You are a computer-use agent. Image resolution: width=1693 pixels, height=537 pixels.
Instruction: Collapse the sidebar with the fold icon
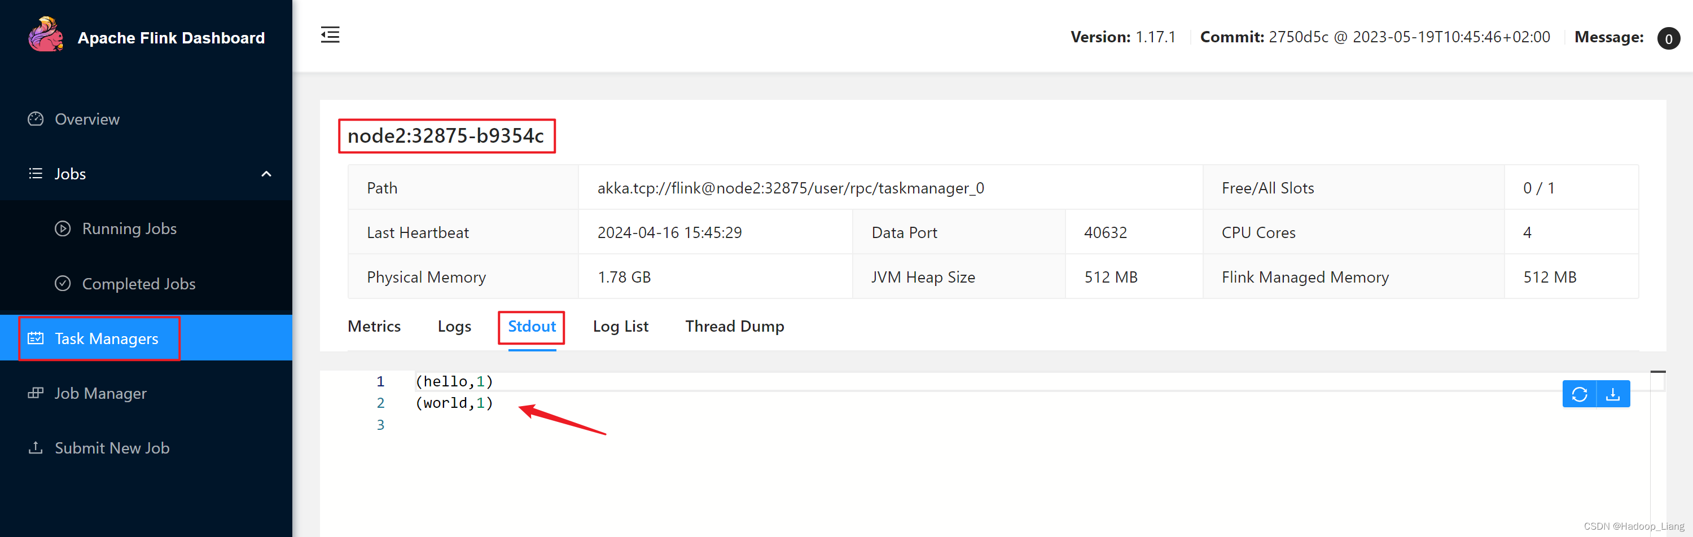(330, 35)
